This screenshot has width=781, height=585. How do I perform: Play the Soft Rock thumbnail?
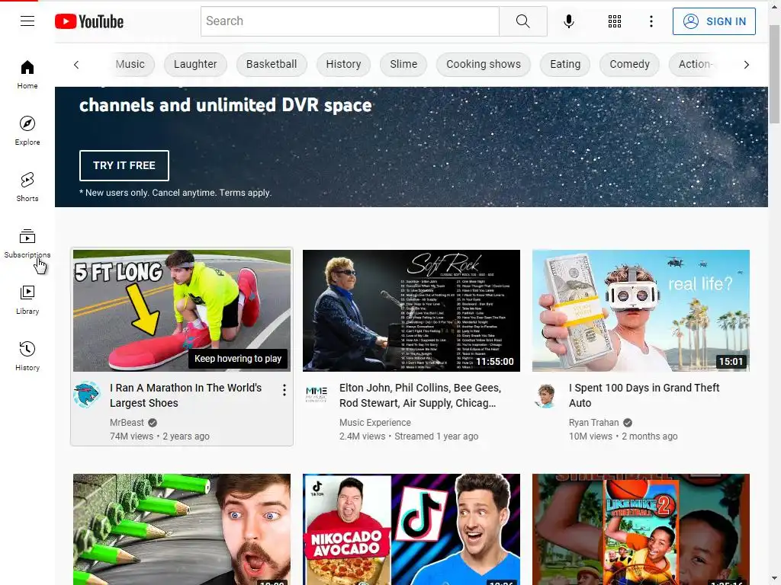pyautogui.click(x=411, y=311)
